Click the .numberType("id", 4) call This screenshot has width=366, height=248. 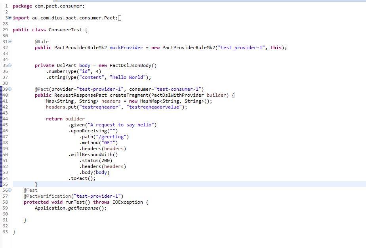(74, 71)
